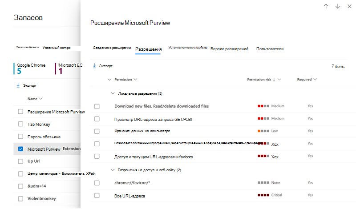Image resolution: width=356 pixels, height=209 pixels.
Task: Go to previous item with up arrow
Action: click(326, 6)
